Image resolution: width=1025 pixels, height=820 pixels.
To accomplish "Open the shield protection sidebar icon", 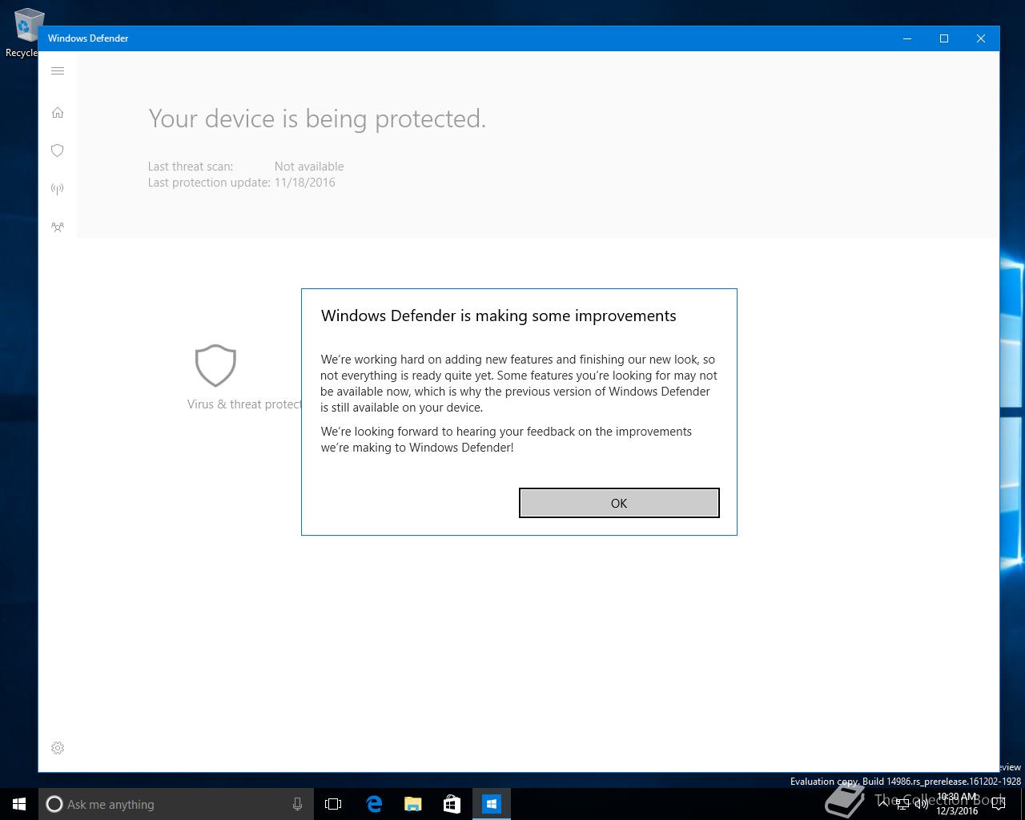I will click(58, 151).
